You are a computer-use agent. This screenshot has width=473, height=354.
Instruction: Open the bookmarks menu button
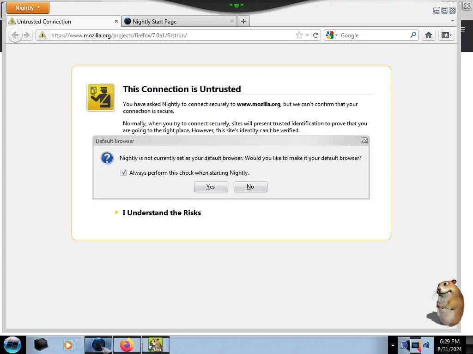(447, 35)
